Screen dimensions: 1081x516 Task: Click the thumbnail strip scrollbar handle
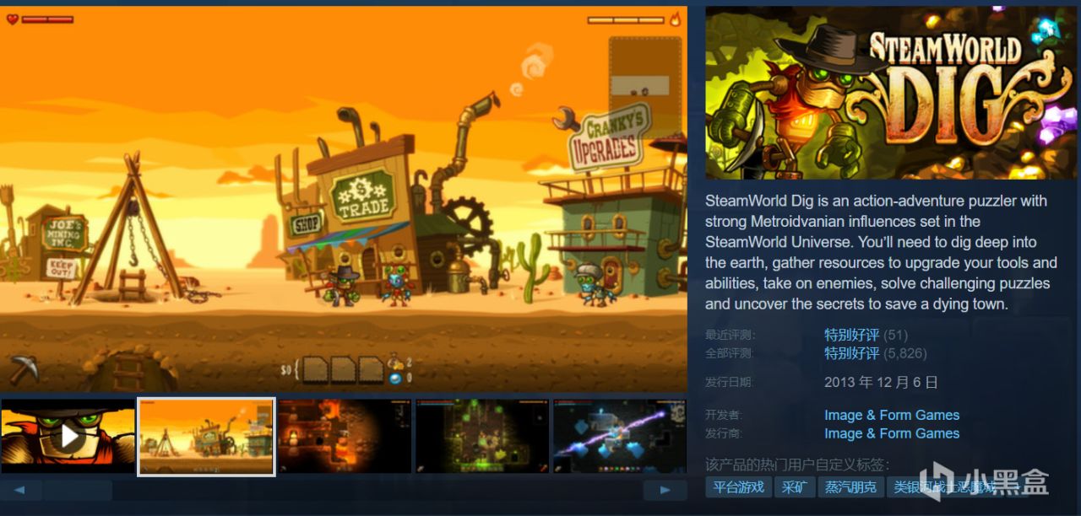[x=78, y=490]
